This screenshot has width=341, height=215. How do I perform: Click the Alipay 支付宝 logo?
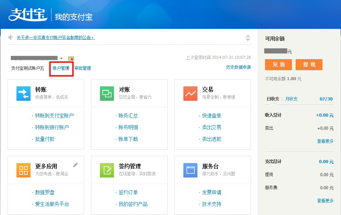pyautogui.click(x=28, y=14)
